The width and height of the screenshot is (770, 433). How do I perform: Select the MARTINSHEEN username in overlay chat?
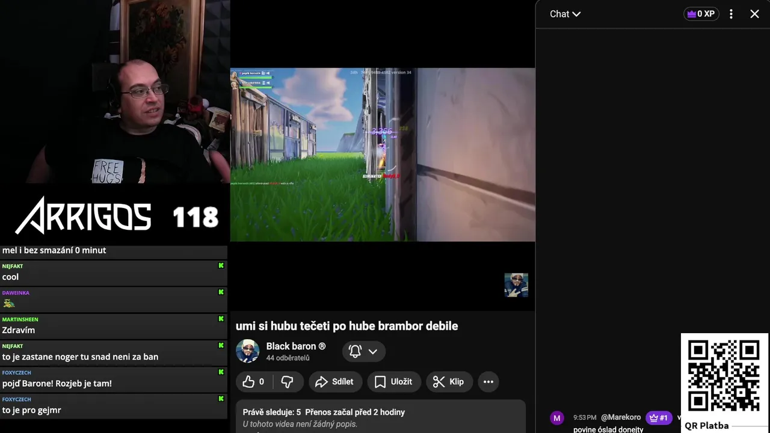click(x=20, y=319)
